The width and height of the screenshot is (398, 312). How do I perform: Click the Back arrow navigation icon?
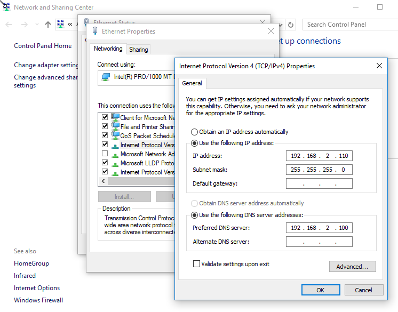tap(9, 25)
